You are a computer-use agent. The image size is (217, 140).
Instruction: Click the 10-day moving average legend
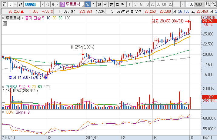click(48, 18)
